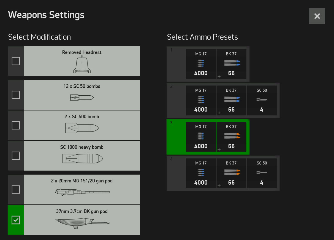Toggle the 2 x 20mm MG 151/20 checkbox
The image size is (334, 240).
click(16, 190)
